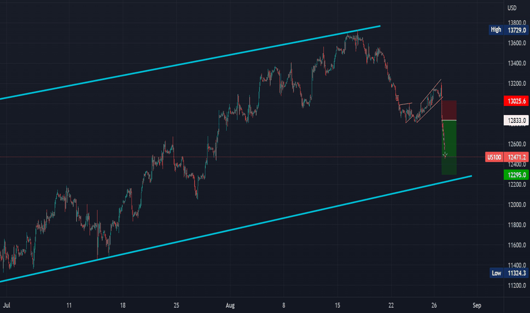Select the red stop-loss label 13025.6
The image size is (530, 313).
(x=516, y=101)
